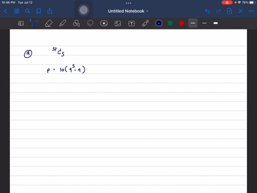Tap the circled 'a' handwritten label
The image size is (257, 193).
click(28, 54)
